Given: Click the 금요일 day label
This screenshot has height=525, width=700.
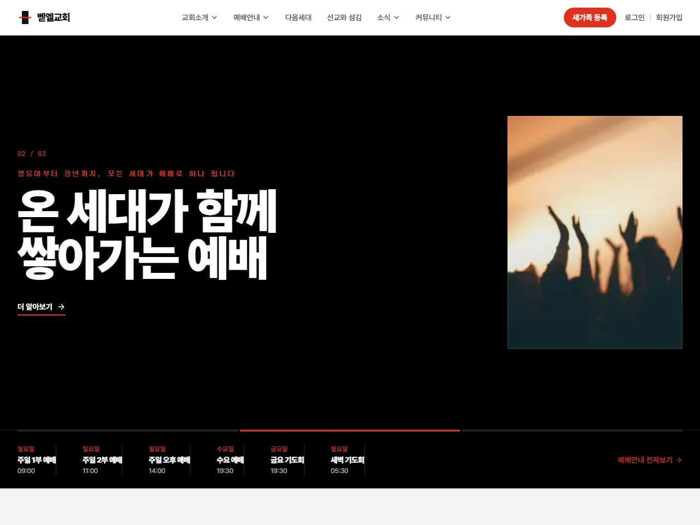Looking at the screenshot, I should pos(279,449).
